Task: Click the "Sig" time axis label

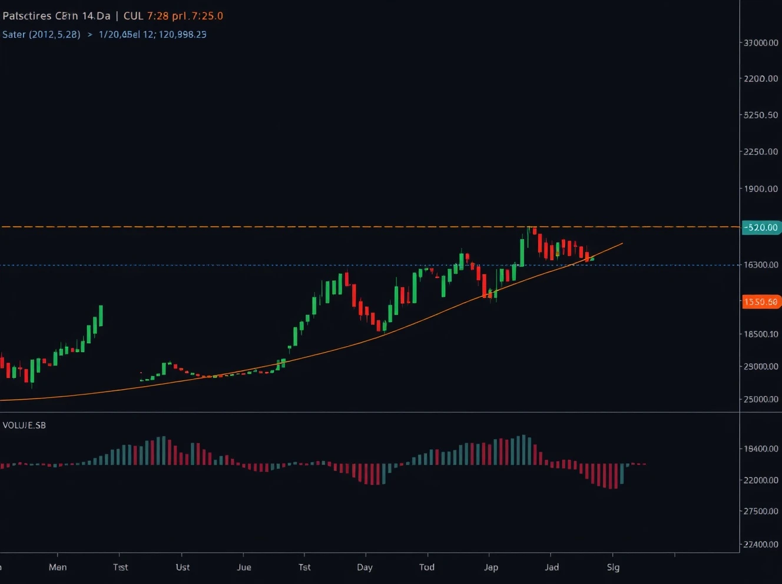Action: pos(613,568)
